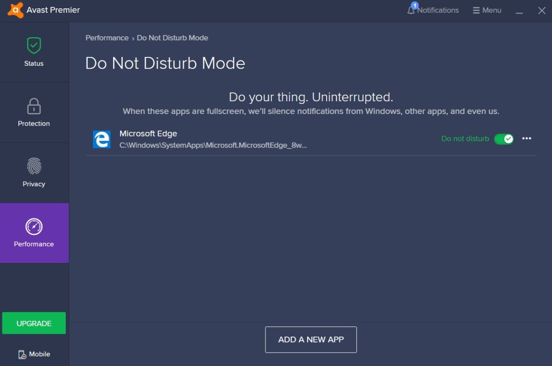Click the Avast logo in the title bar
The height and width of the screenshot is (366, 552).
pos(15,10)
